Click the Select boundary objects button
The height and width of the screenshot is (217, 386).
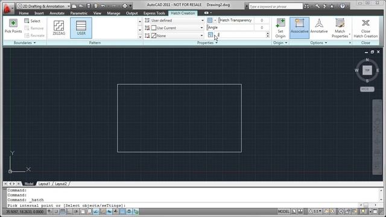[x=32, y=21]
